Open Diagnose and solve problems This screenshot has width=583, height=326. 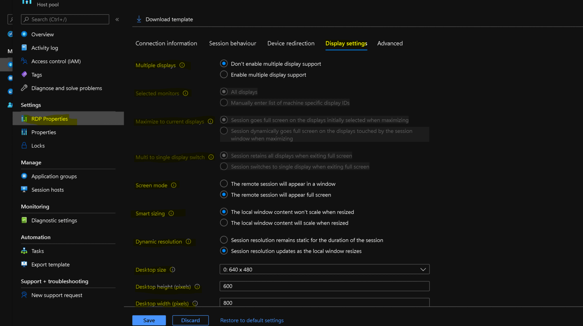[66, 88]
